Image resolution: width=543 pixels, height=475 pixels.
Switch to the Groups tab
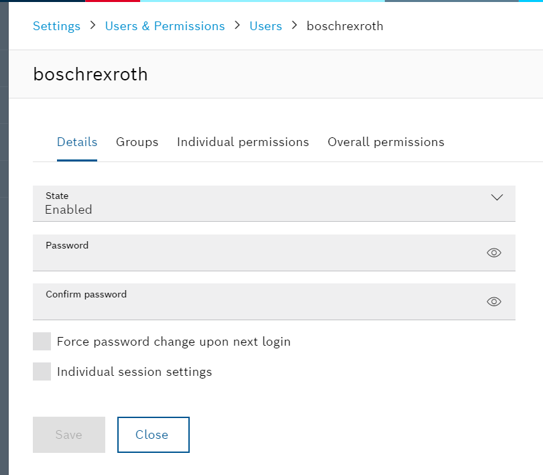tap(137, 142)
